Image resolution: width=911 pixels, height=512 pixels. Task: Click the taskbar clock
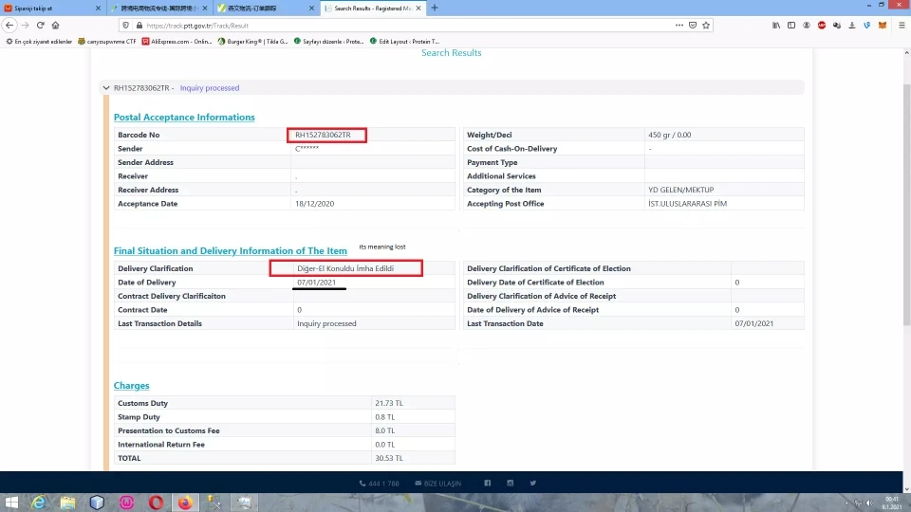coord(892,503)
